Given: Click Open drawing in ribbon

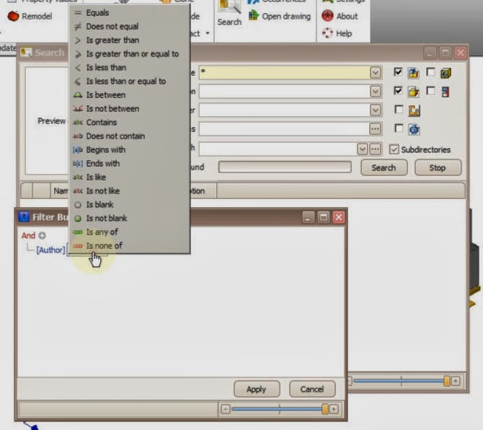Looking at the screenshot, I should 280,16.
